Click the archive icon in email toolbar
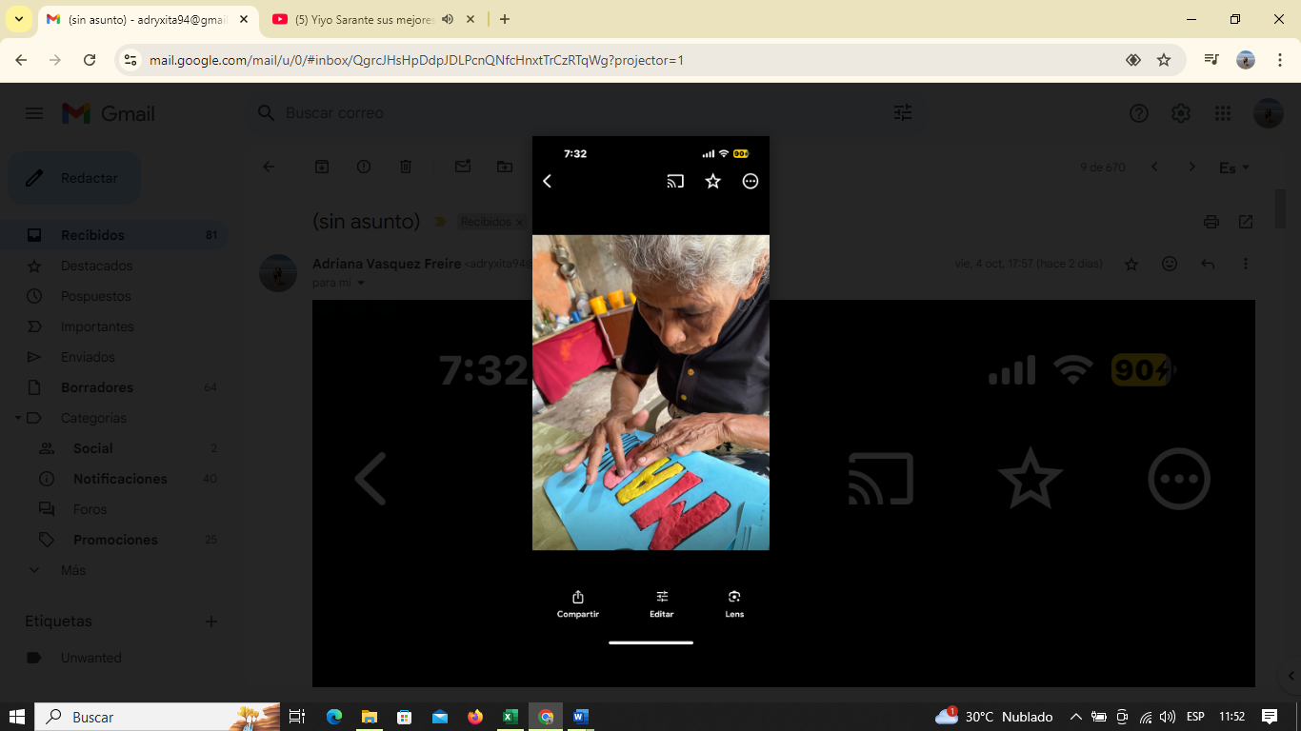 pyautogui.click(x=322, y=167)
